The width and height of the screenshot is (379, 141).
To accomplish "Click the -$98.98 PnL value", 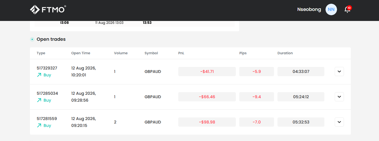I will click(207, 122).
